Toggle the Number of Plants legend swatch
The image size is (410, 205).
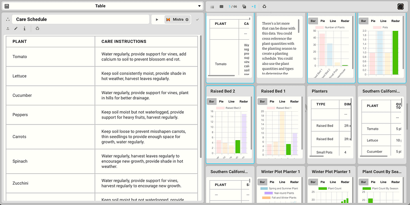click(319, 27)
